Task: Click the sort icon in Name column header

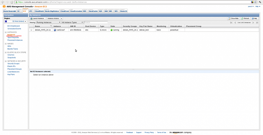Action: [x=51, y=26]
